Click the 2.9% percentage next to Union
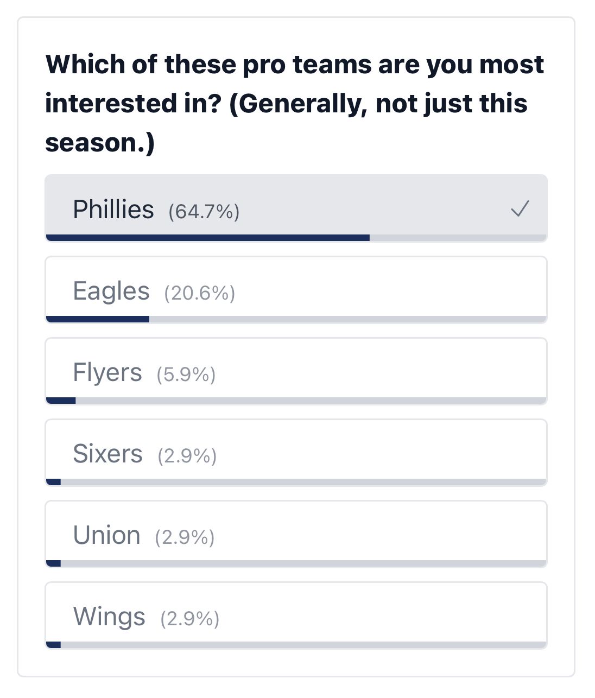595x698 pixels. click(x=185, y=537)
